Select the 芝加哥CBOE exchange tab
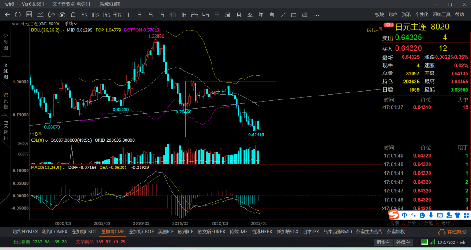This screenshot has width=471, height=250. 141,232
